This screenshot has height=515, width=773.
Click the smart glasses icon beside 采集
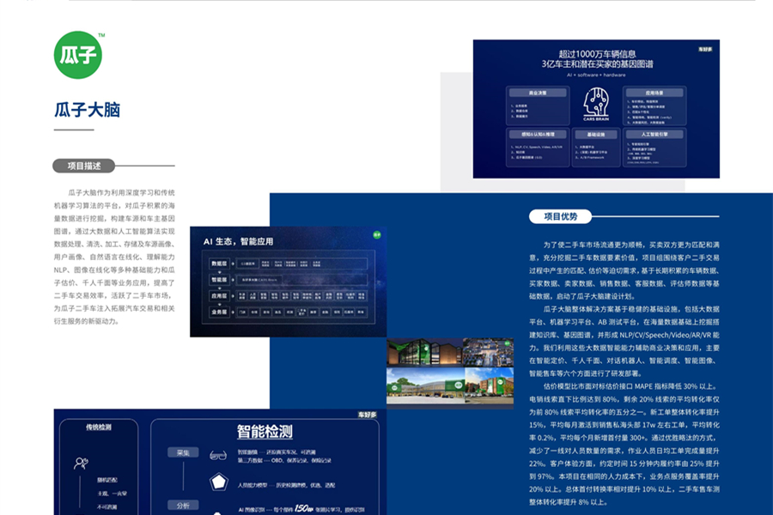218,453
